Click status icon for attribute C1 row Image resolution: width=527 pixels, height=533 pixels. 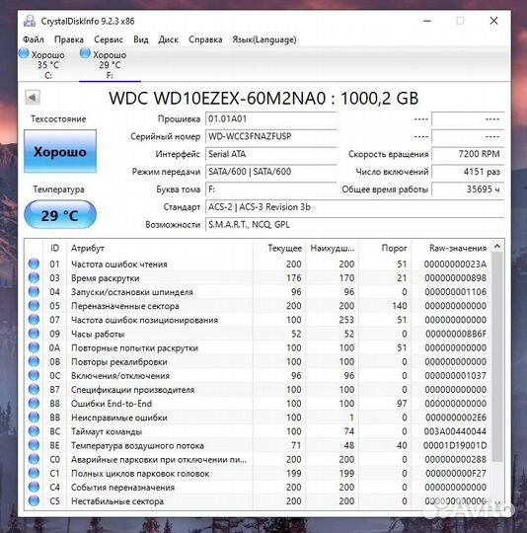[34, 473]
